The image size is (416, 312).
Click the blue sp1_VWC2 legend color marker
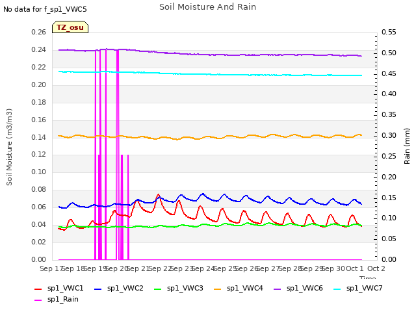pyautogui.click(x=98, y=289)
